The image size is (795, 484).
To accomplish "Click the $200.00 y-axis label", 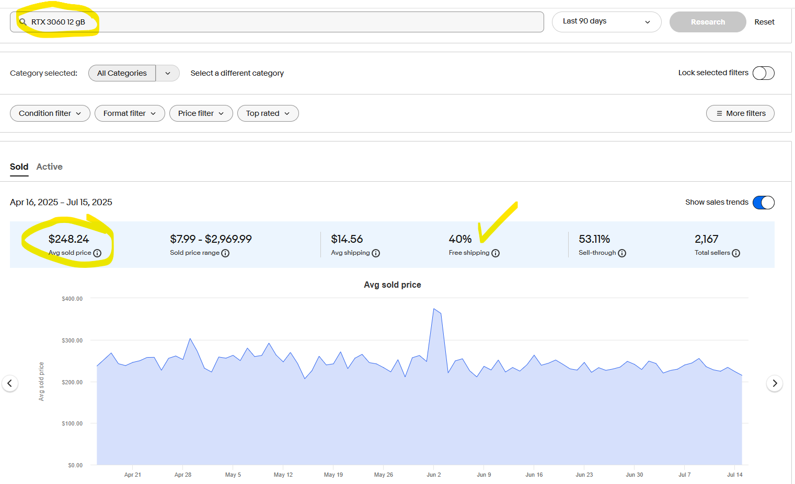I will (x=72, y=382).
